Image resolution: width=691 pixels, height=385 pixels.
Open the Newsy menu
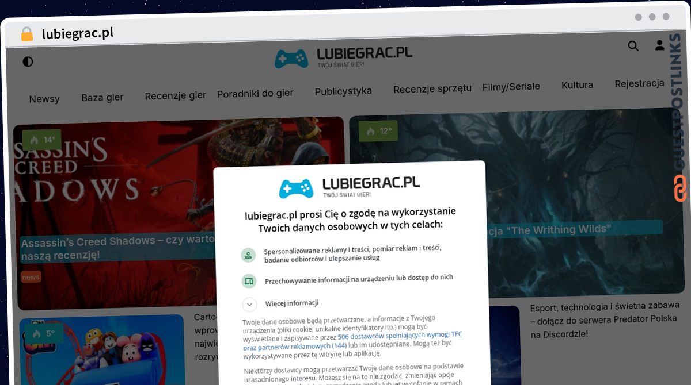pos(44,99)
